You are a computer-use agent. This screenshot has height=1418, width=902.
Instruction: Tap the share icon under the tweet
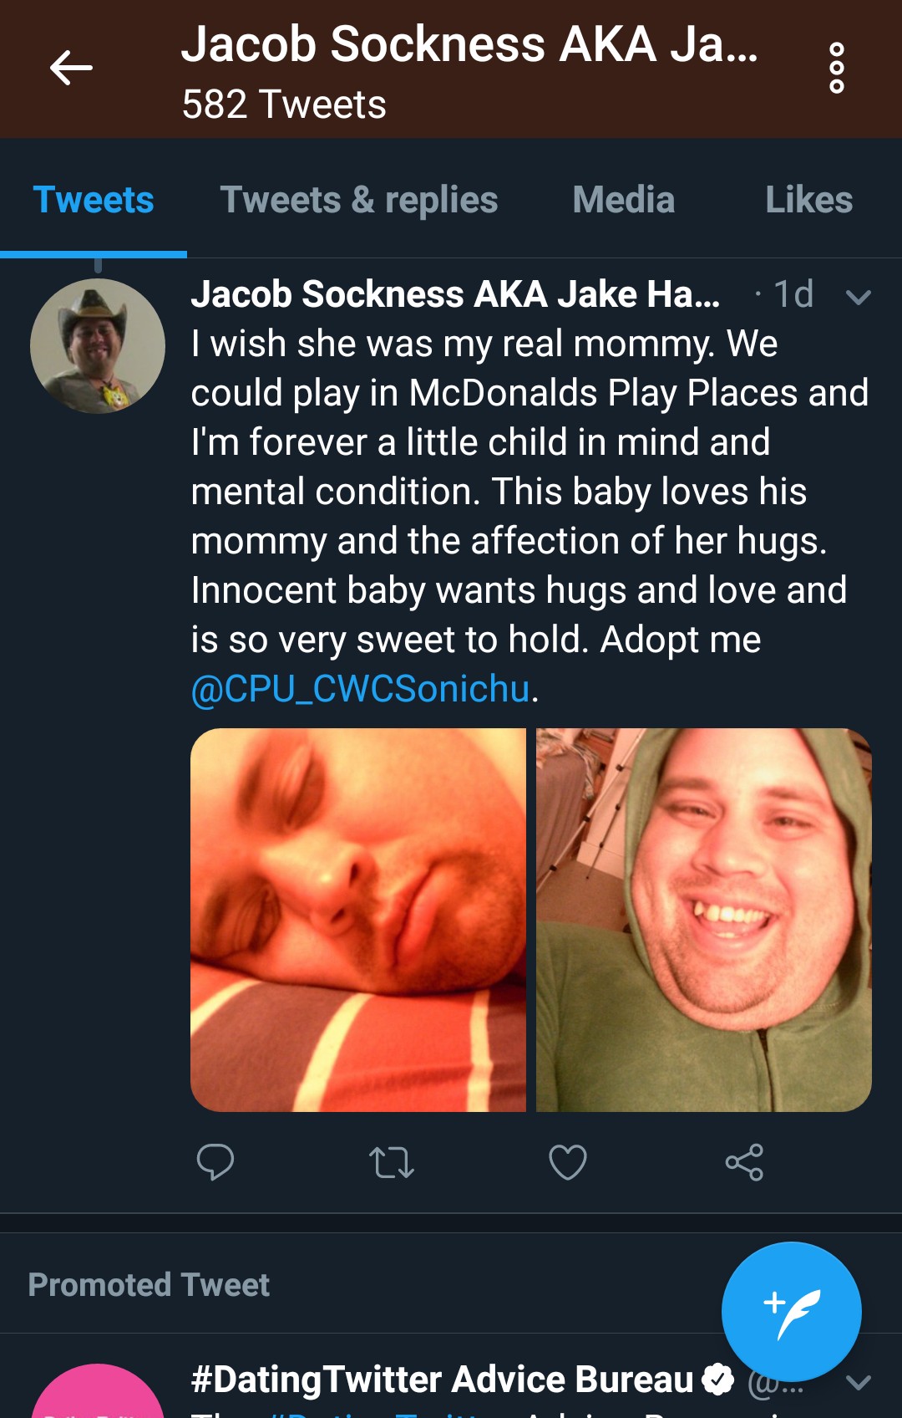click(744, 1162)
